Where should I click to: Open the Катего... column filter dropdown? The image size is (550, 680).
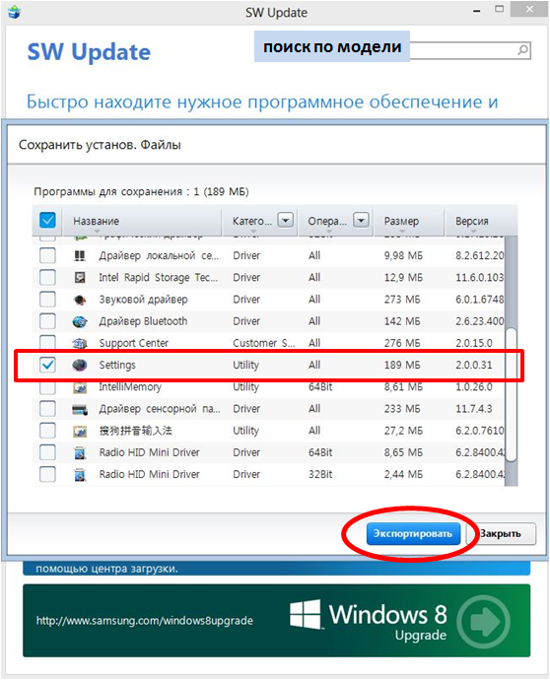[x=286, y=221]
